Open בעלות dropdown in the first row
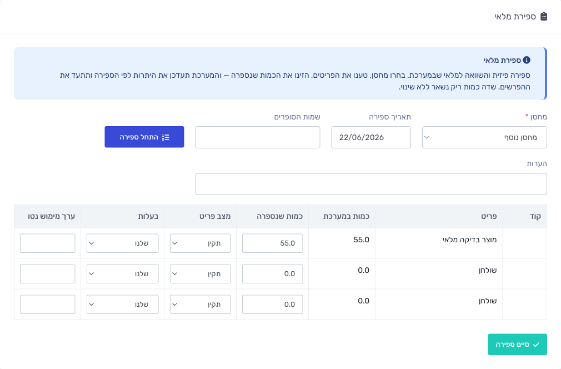 (122, 243)
